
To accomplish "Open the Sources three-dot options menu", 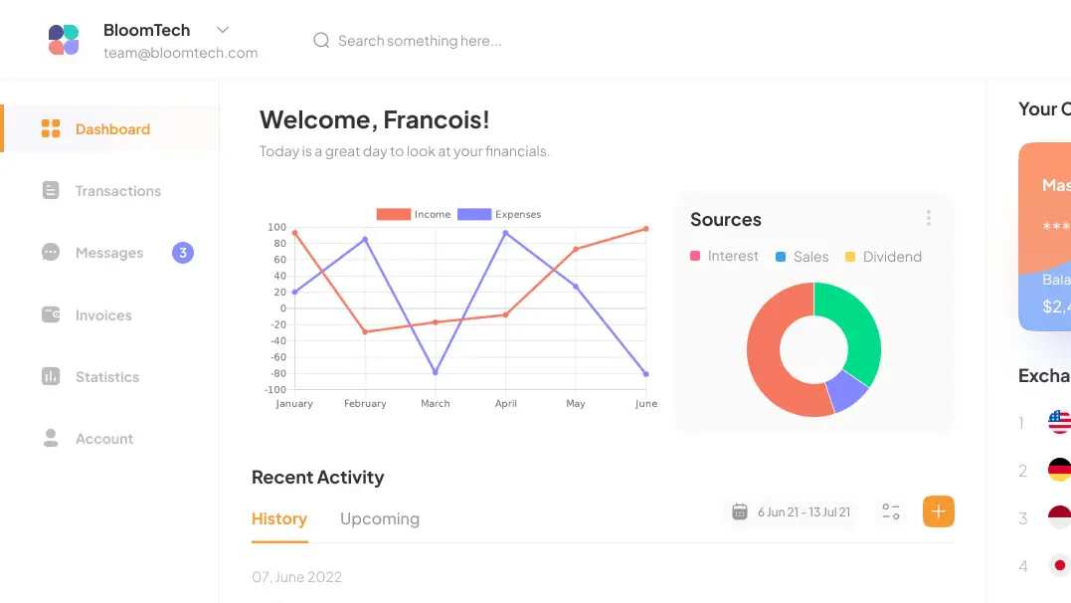I will 928,217.
